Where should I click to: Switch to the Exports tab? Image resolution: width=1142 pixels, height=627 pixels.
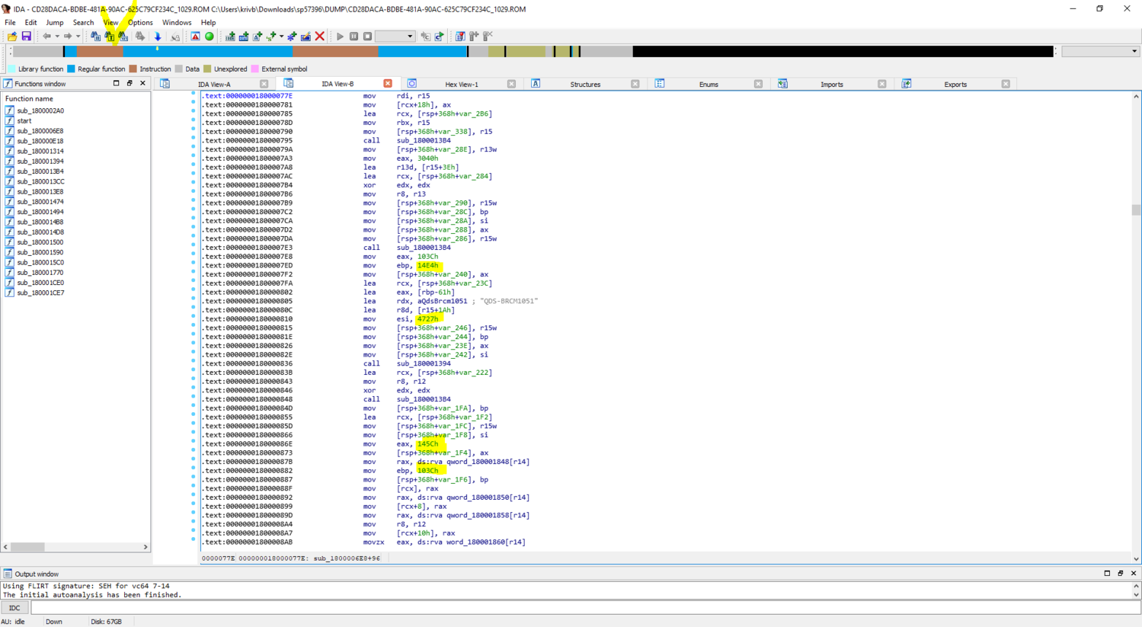click(x=955, y=85)
